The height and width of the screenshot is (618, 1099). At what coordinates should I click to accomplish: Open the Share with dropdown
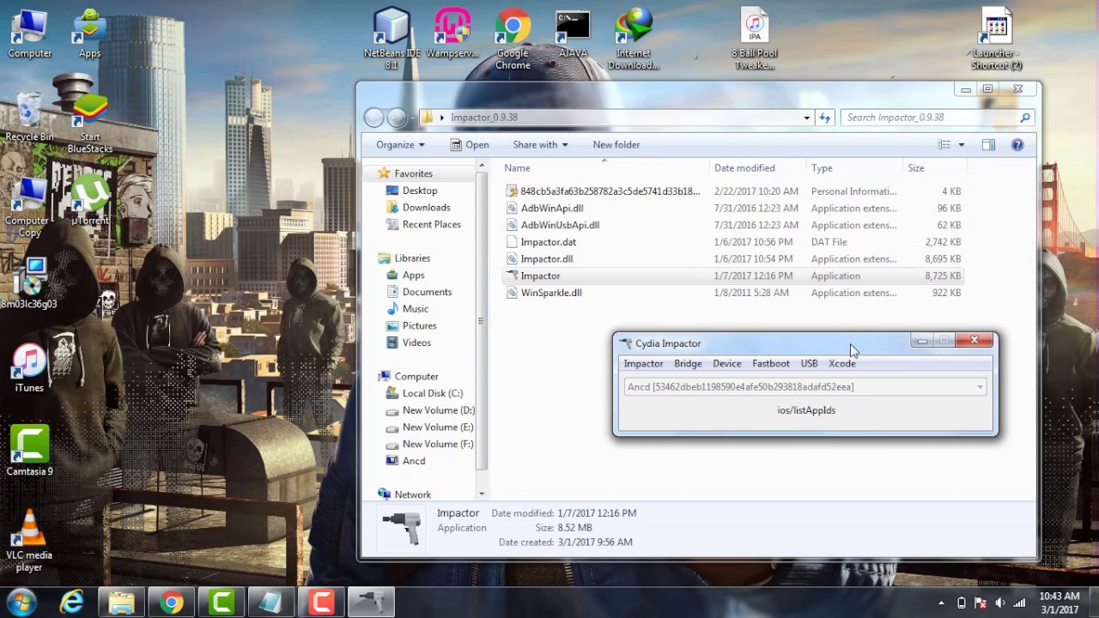click(x=540, y=145)
